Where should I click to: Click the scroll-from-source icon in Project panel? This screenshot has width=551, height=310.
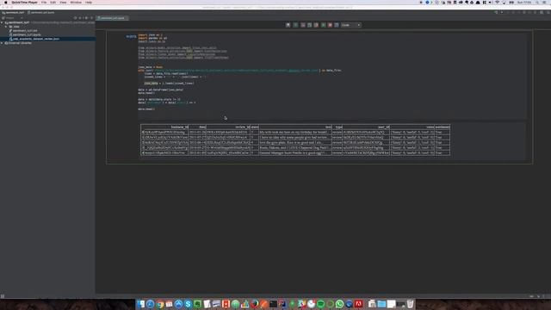tap(75, 18)
